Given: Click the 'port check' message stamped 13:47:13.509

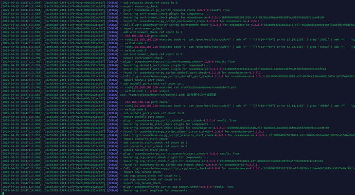Looking at the screenshot, I should (144, 36).
